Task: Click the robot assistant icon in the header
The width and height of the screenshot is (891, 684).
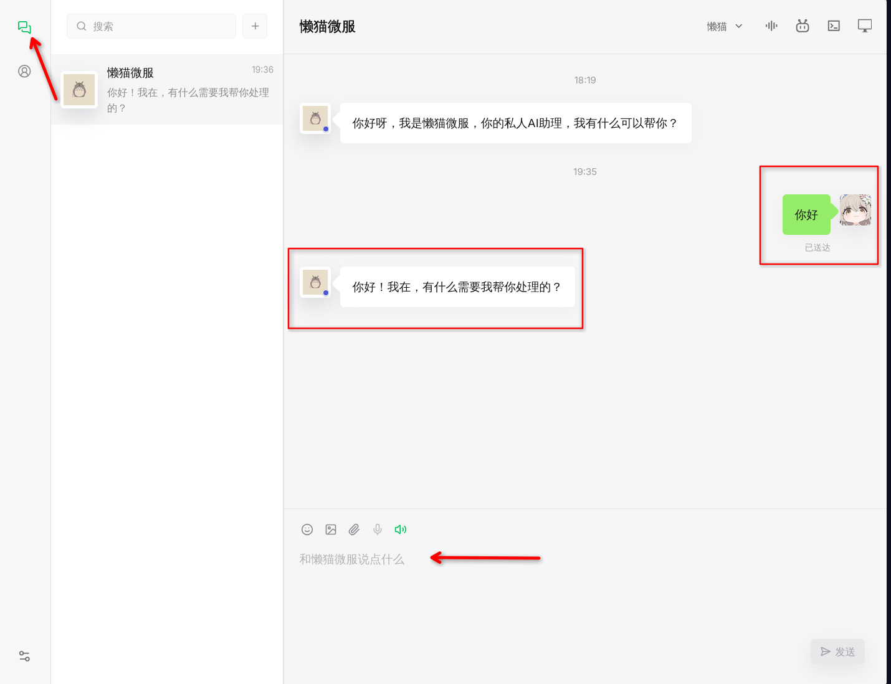Action: pos(803,26)
